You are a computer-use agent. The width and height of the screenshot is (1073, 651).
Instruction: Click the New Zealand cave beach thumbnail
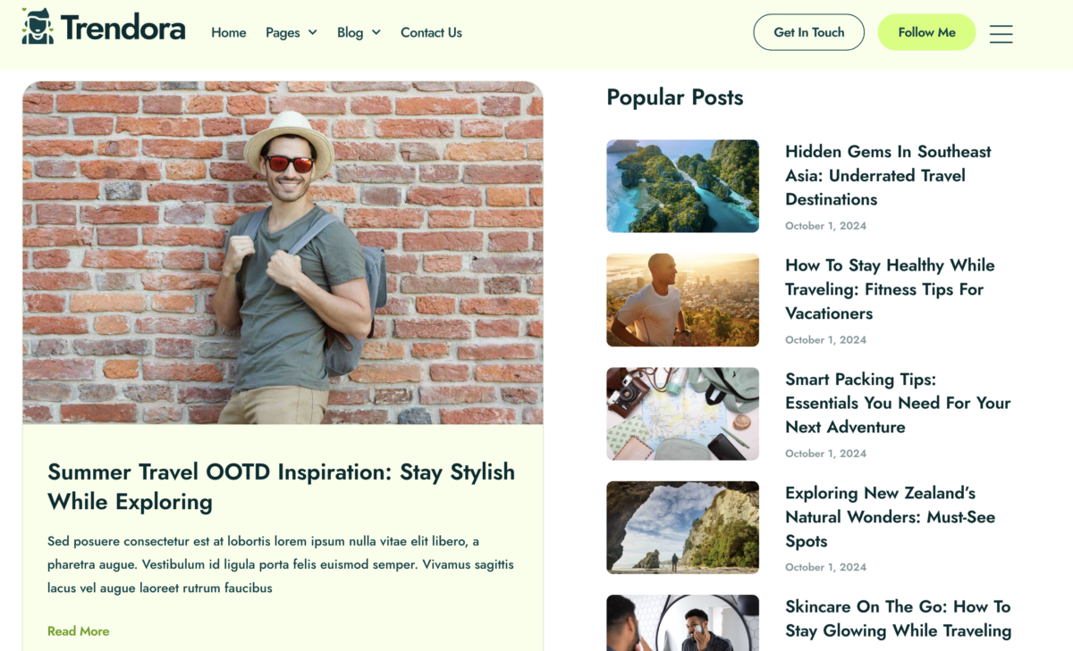pyautogui.click(x=682, y=527)
